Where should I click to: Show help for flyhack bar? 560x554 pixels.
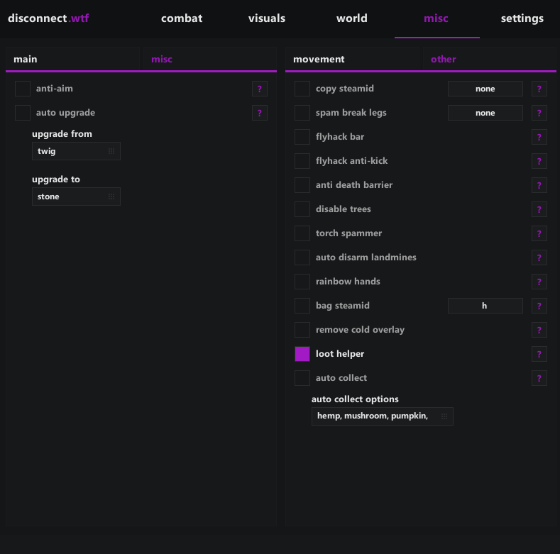(x=539, y=137)
